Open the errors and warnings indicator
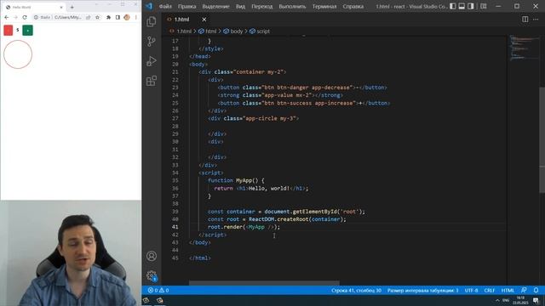Viewport: 545px width, 306px height. [158, 290]
